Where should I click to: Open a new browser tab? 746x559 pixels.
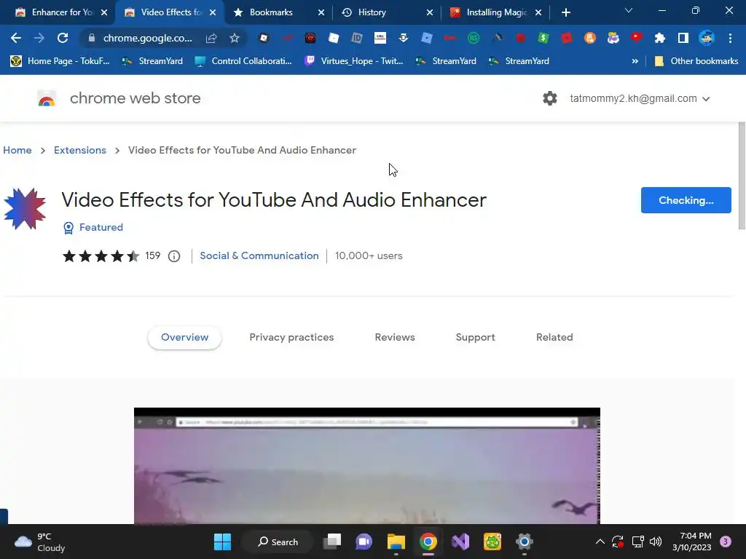565,12
